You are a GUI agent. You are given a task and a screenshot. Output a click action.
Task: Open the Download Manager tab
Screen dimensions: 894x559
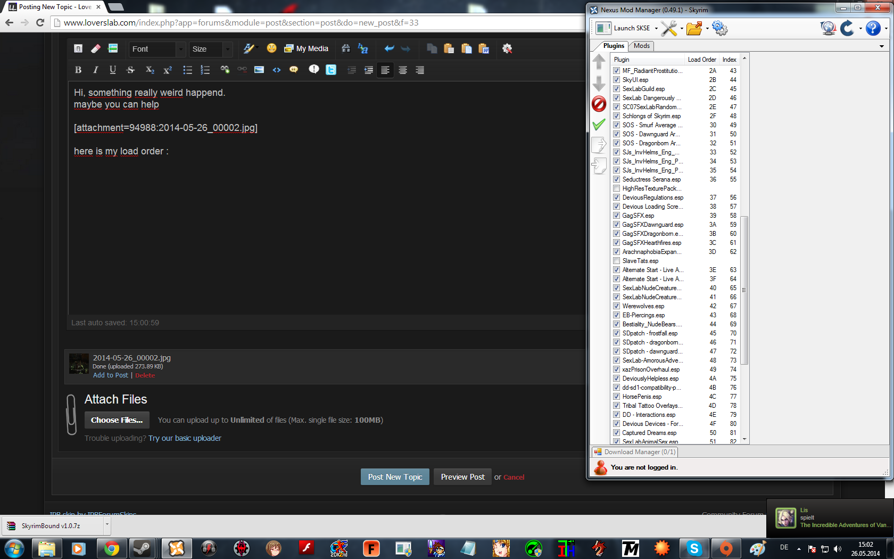click(635, 452)
